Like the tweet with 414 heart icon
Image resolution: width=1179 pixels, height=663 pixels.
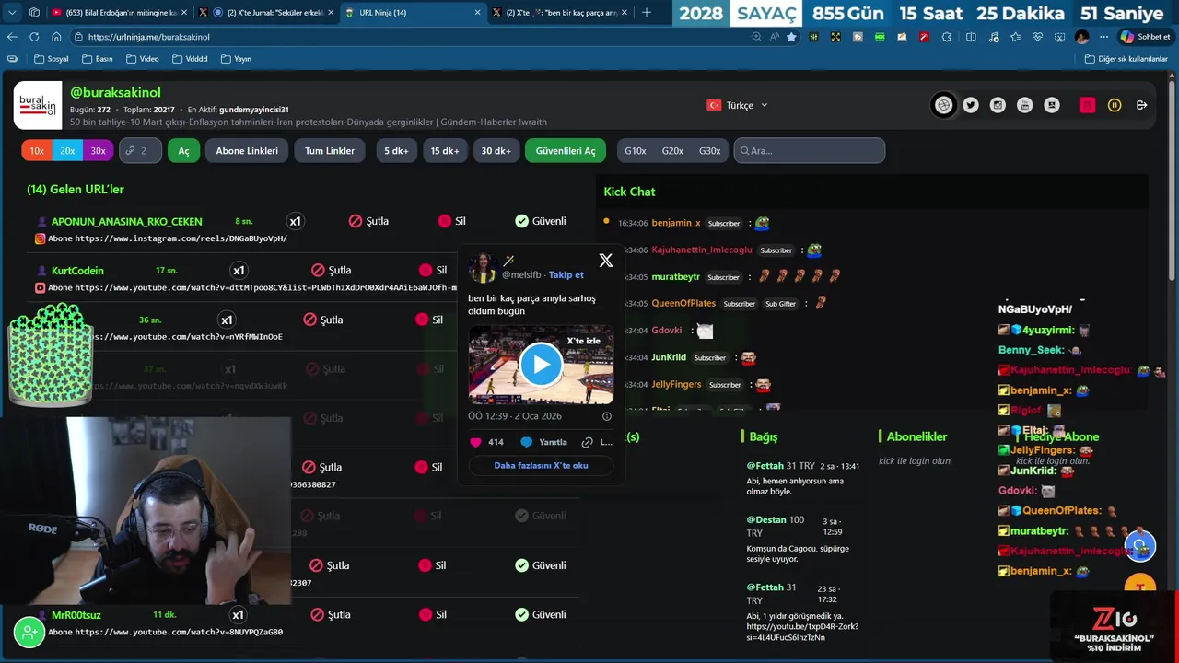pos(476,442)
